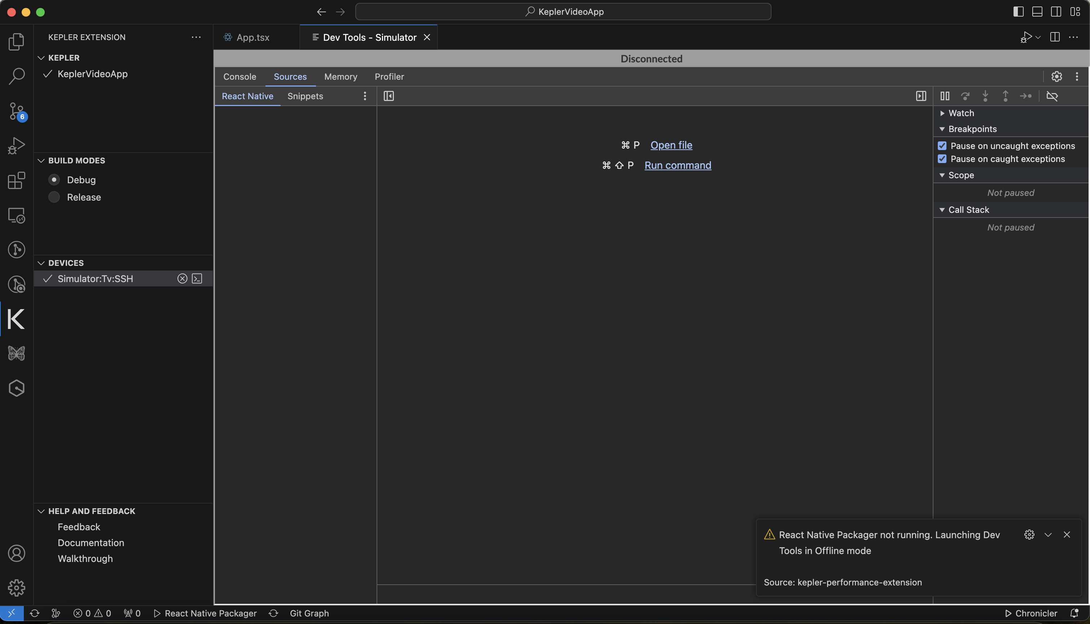Switch to the Memory tab

tap(340, 77)
